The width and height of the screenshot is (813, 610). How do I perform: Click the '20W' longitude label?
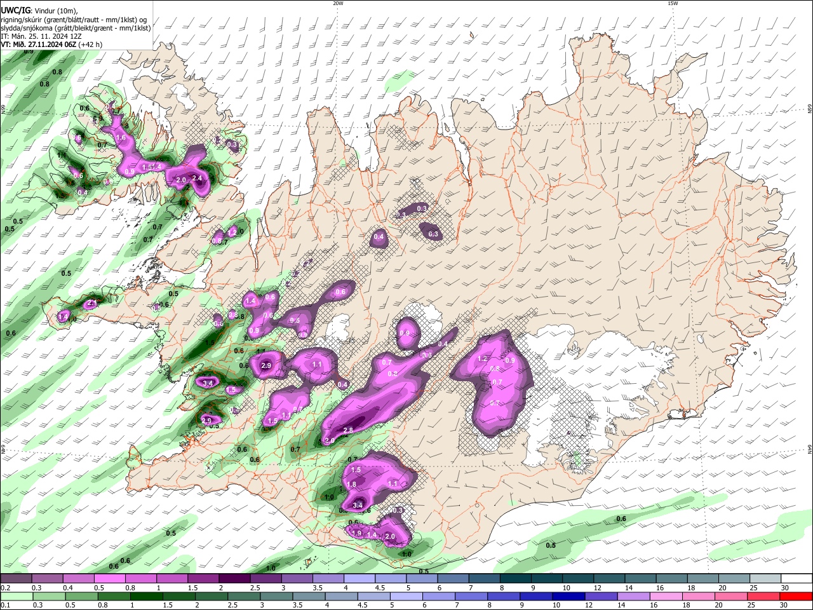[338, 3]
